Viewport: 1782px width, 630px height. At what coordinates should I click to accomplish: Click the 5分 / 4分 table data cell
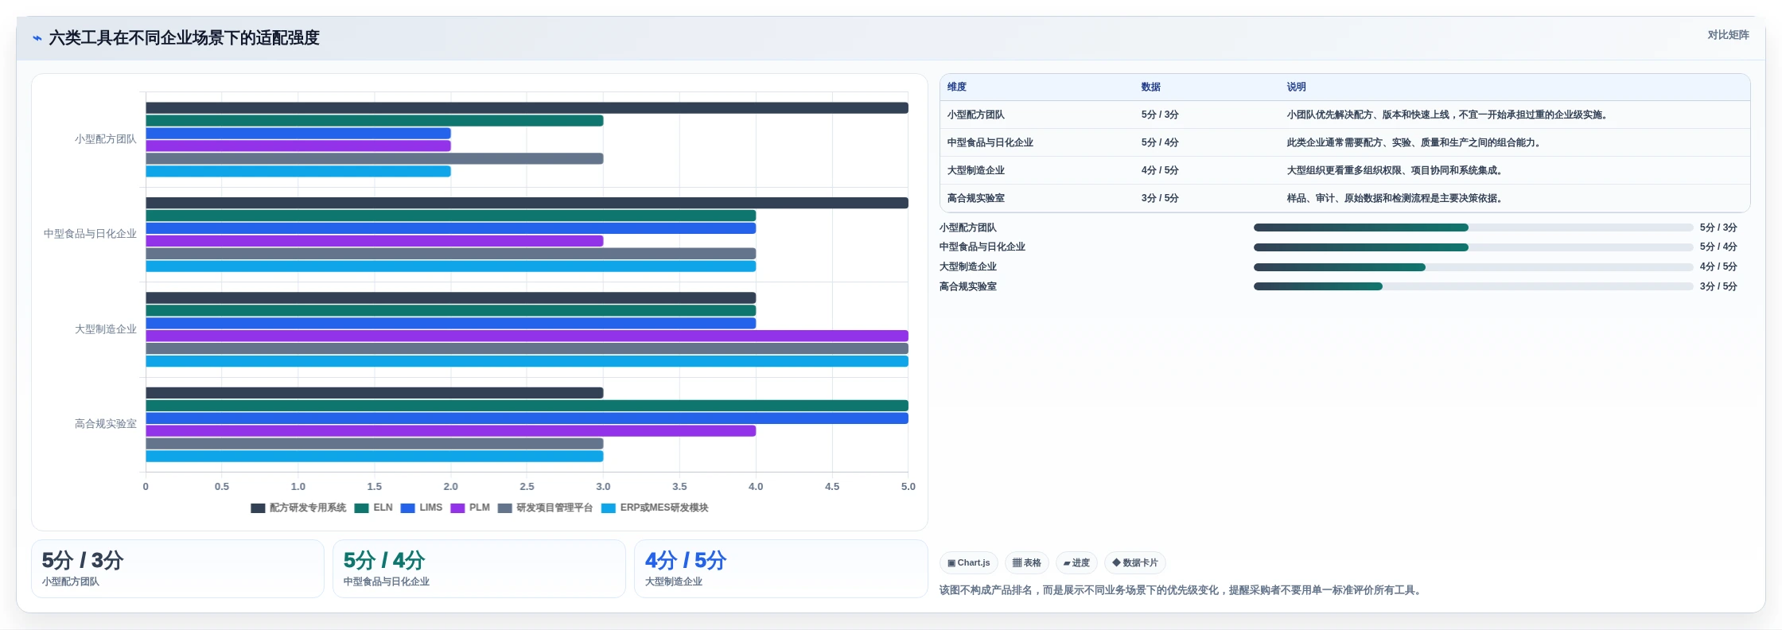[1160, 143]
